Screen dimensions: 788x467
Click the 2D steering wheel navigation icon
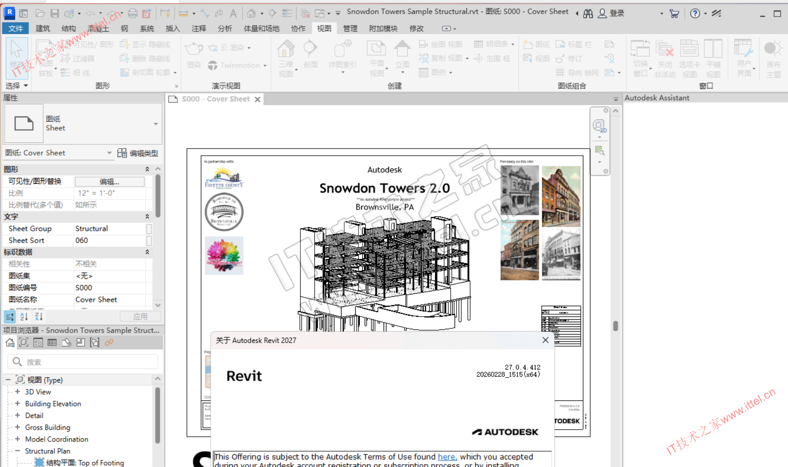(x=599, y=126)
